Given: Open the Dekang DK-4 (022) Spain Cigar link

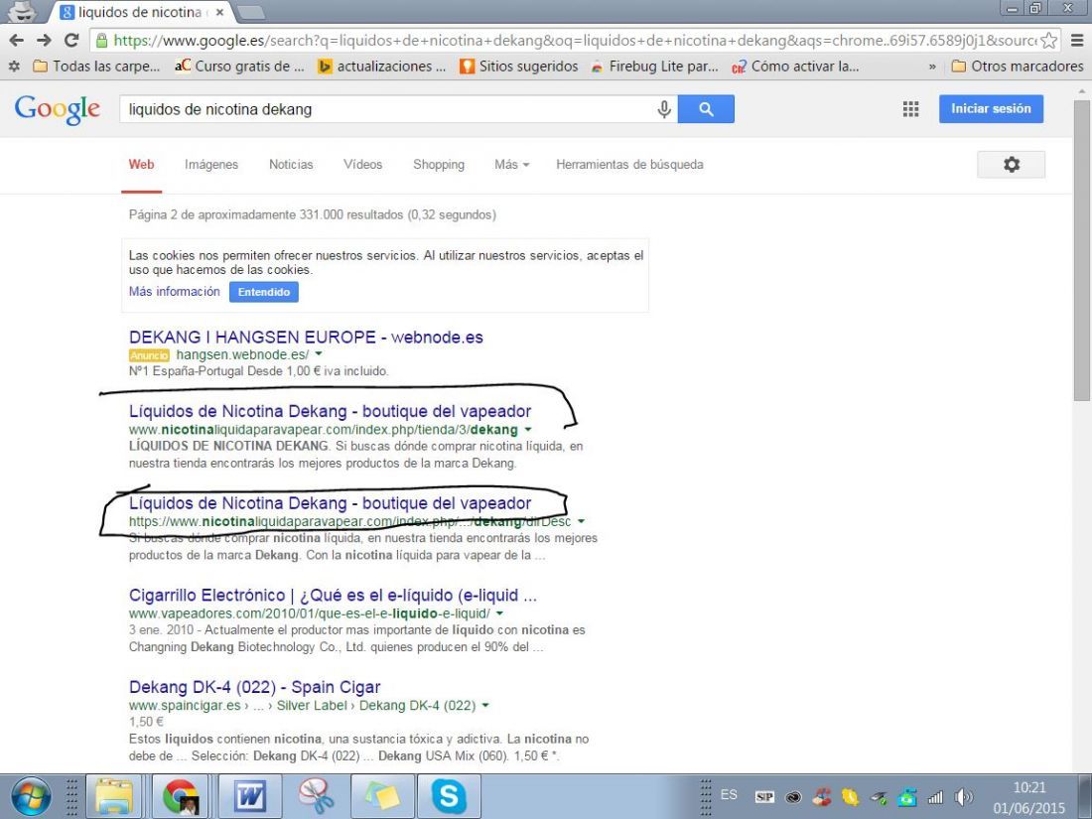Looking at the screenshot, I should (255, 687).
